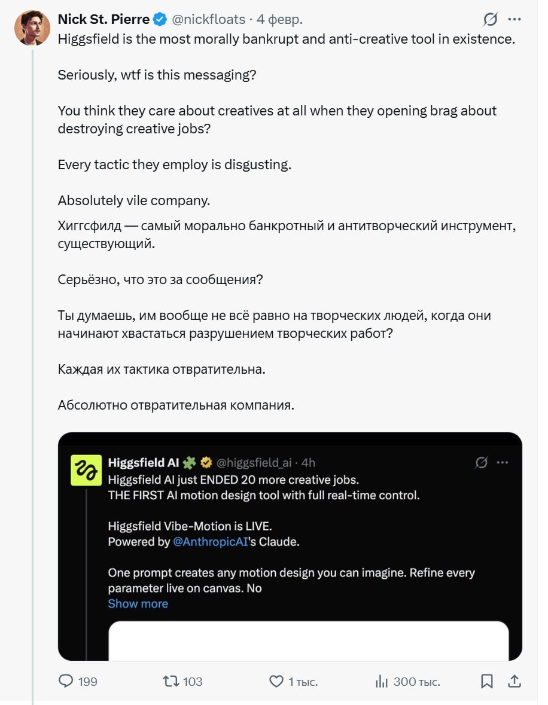The height and width of the screenshot is (705, 548).
Task: Like the post with heart icon
Action: [x=276, y=681]
